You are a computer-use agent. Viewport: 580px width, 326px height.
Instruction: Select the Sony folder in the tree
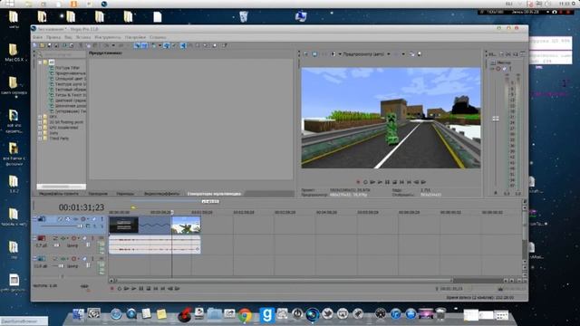pyautogui.click(x=53, y=133)
